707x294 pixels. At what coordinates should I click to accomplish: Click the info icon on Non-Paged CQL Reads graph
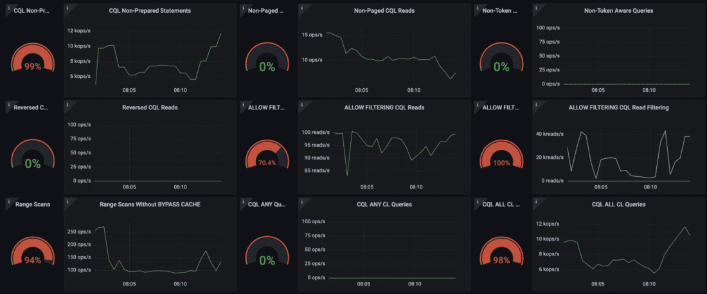pyautogui.click(x=301, y=6)
